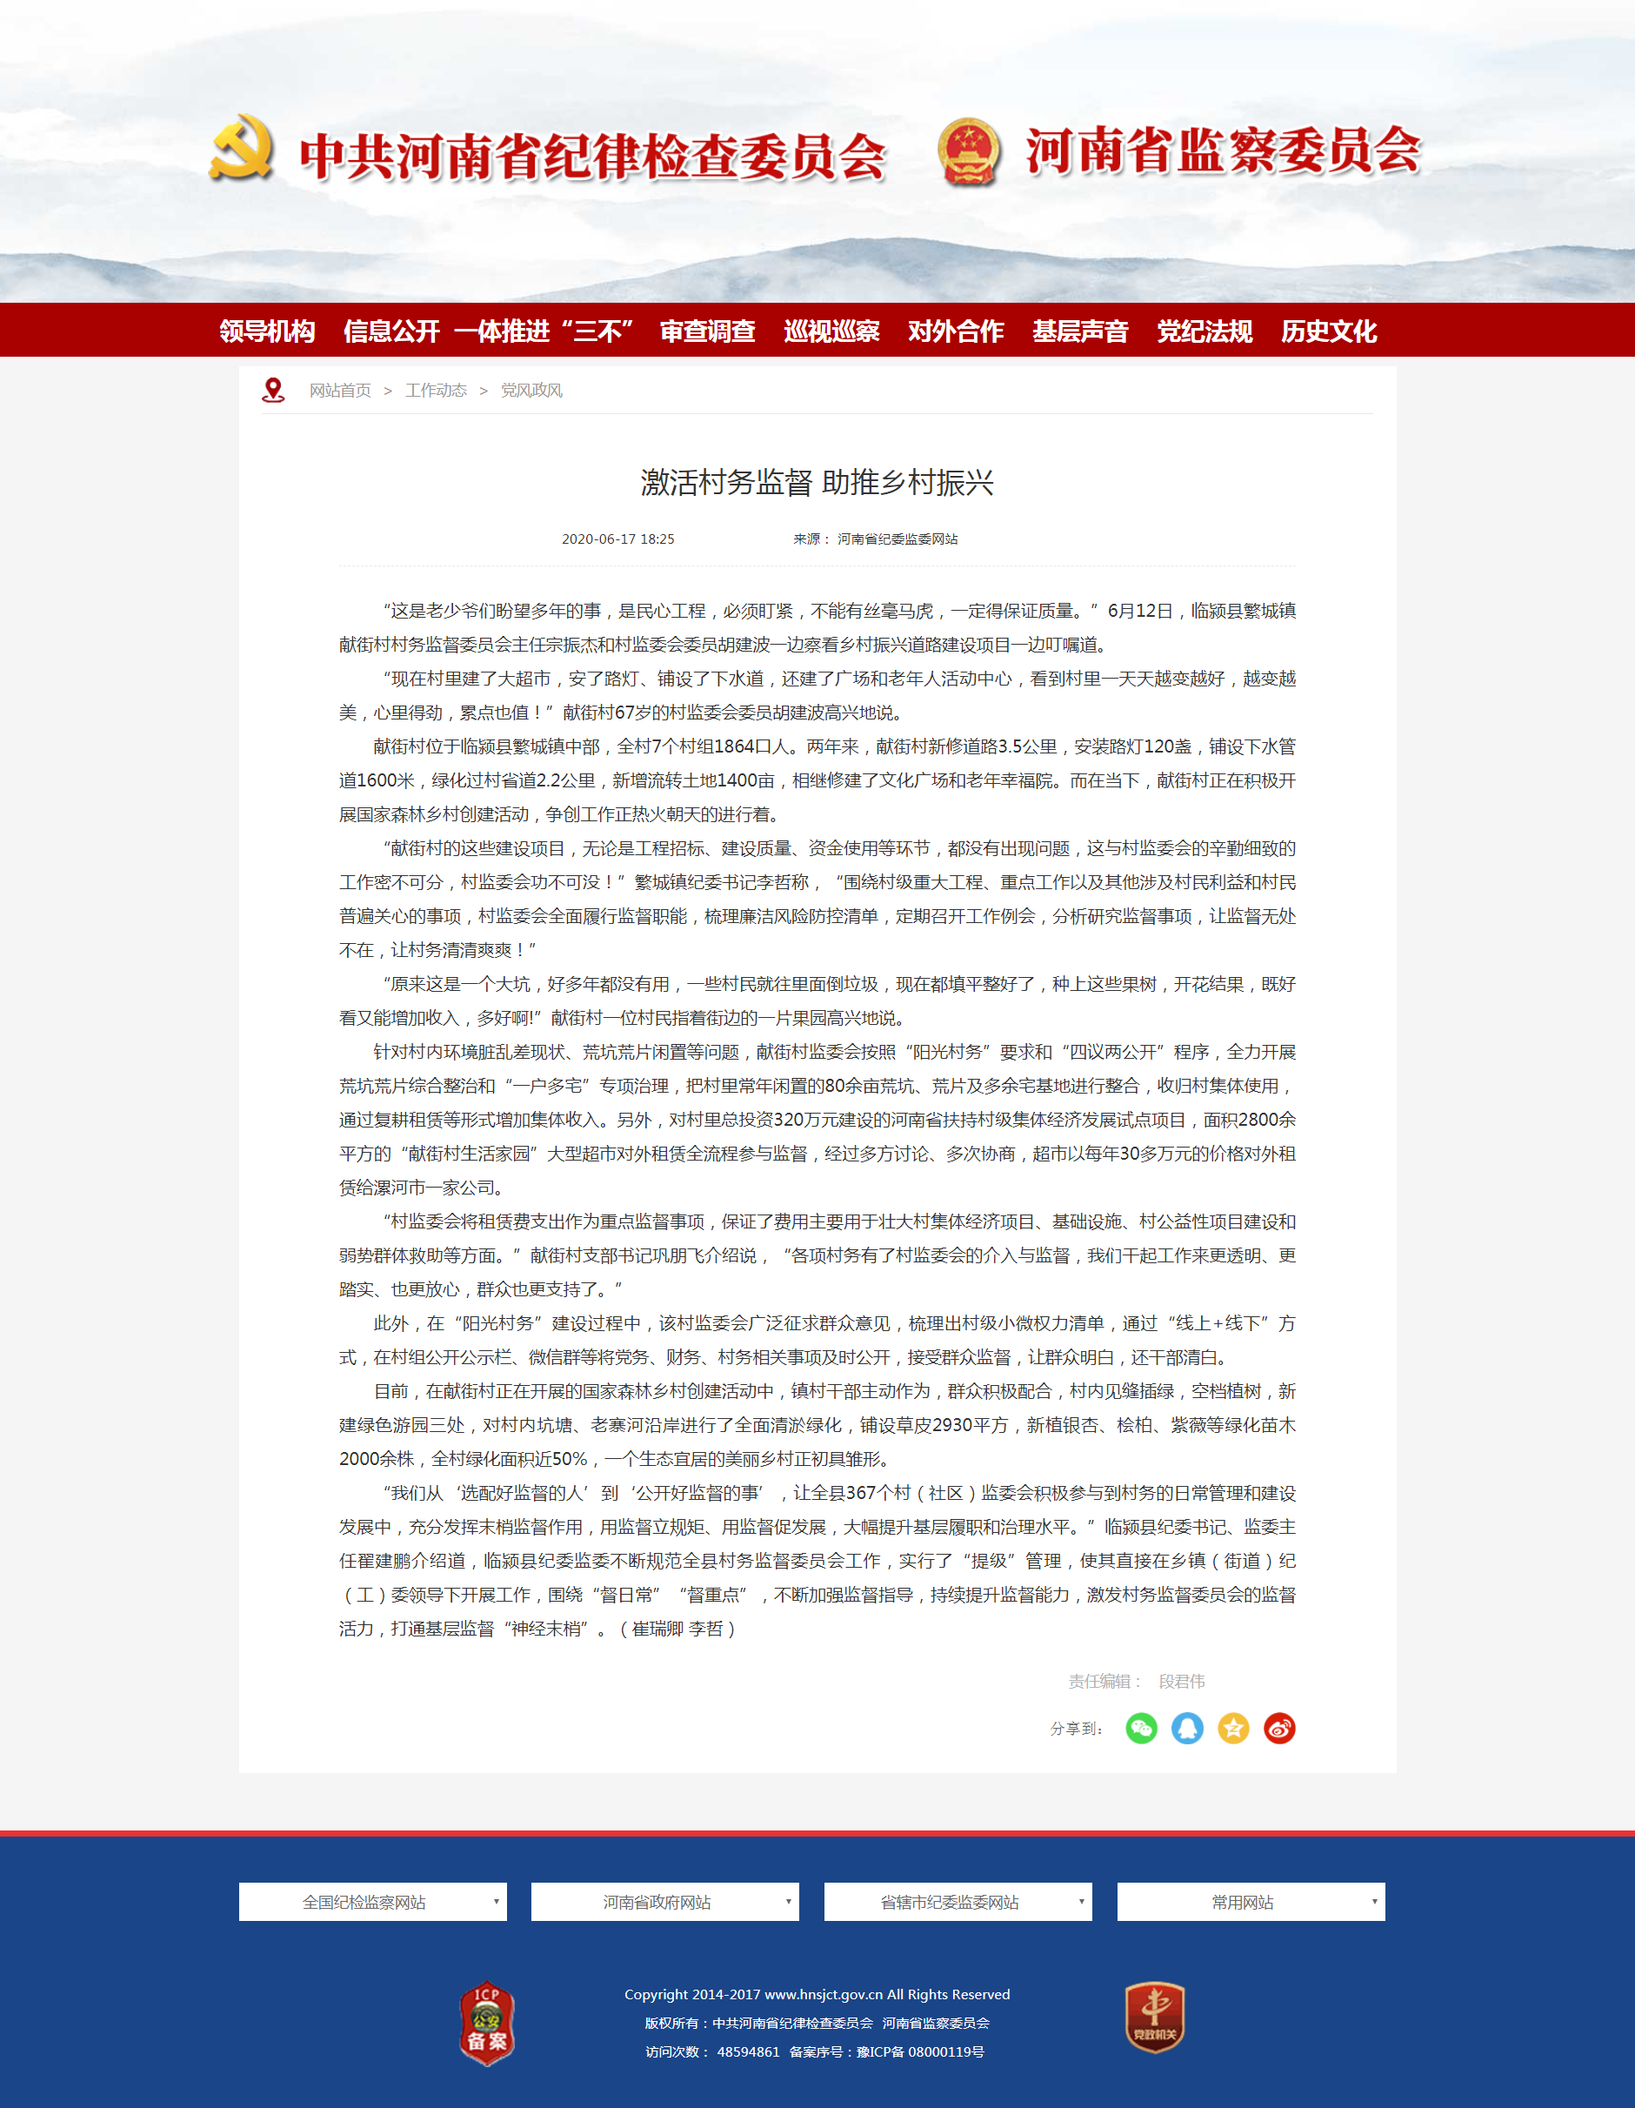Open the 历史文化 menu

[x=1329, y=331]
